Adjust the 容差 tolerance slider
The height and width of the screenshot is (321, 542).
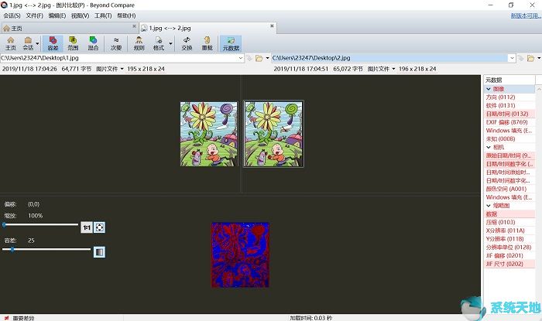coord(46,249)
